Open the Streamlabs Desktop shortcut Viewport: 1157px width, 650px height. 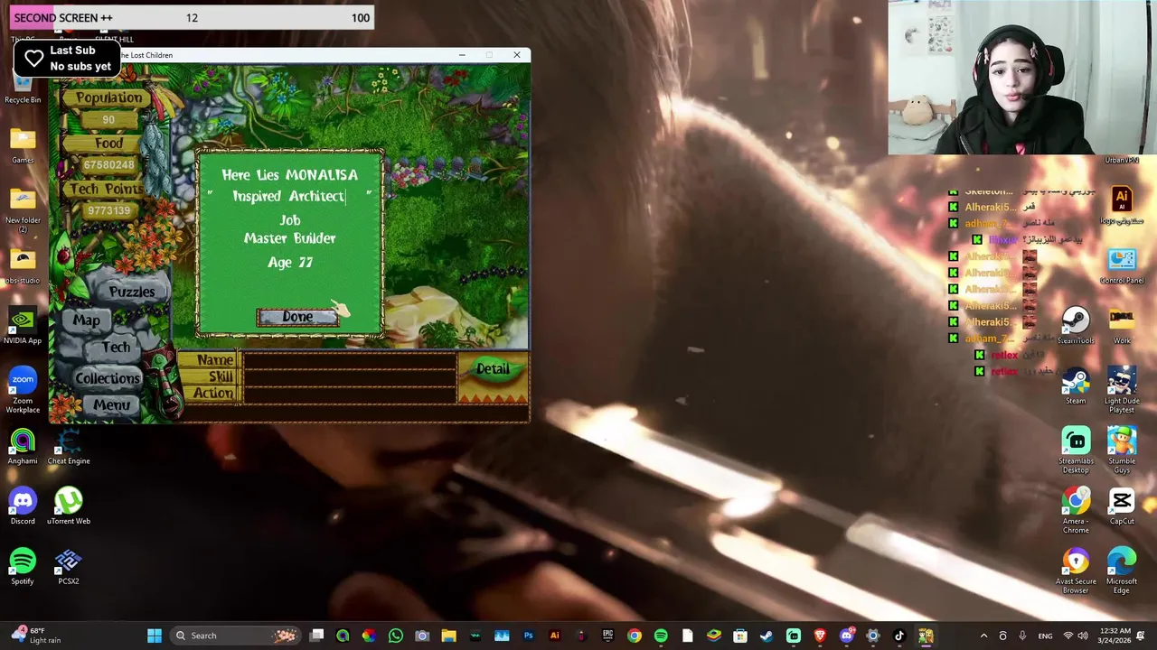(1076, 451)
